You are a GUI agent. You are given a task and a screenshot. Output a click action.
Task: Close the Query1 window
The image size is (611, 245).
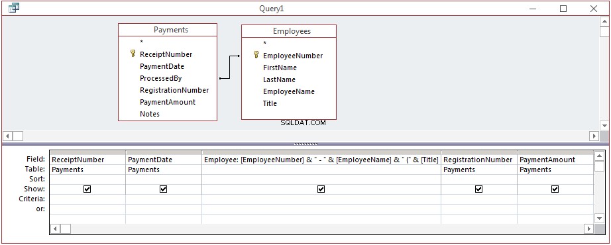594,9
